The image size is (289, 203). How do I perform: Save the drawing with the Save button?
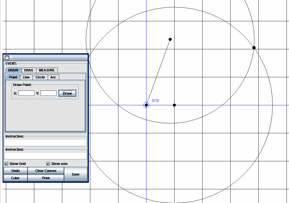(x=75, y=174)
